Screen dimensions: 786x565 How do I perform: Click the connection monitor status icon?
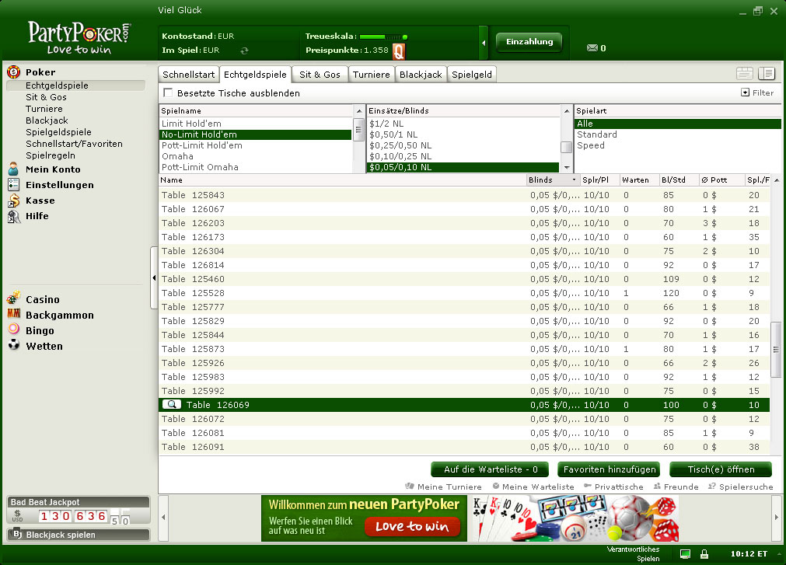pyautogui.click(x=685, y=554)
